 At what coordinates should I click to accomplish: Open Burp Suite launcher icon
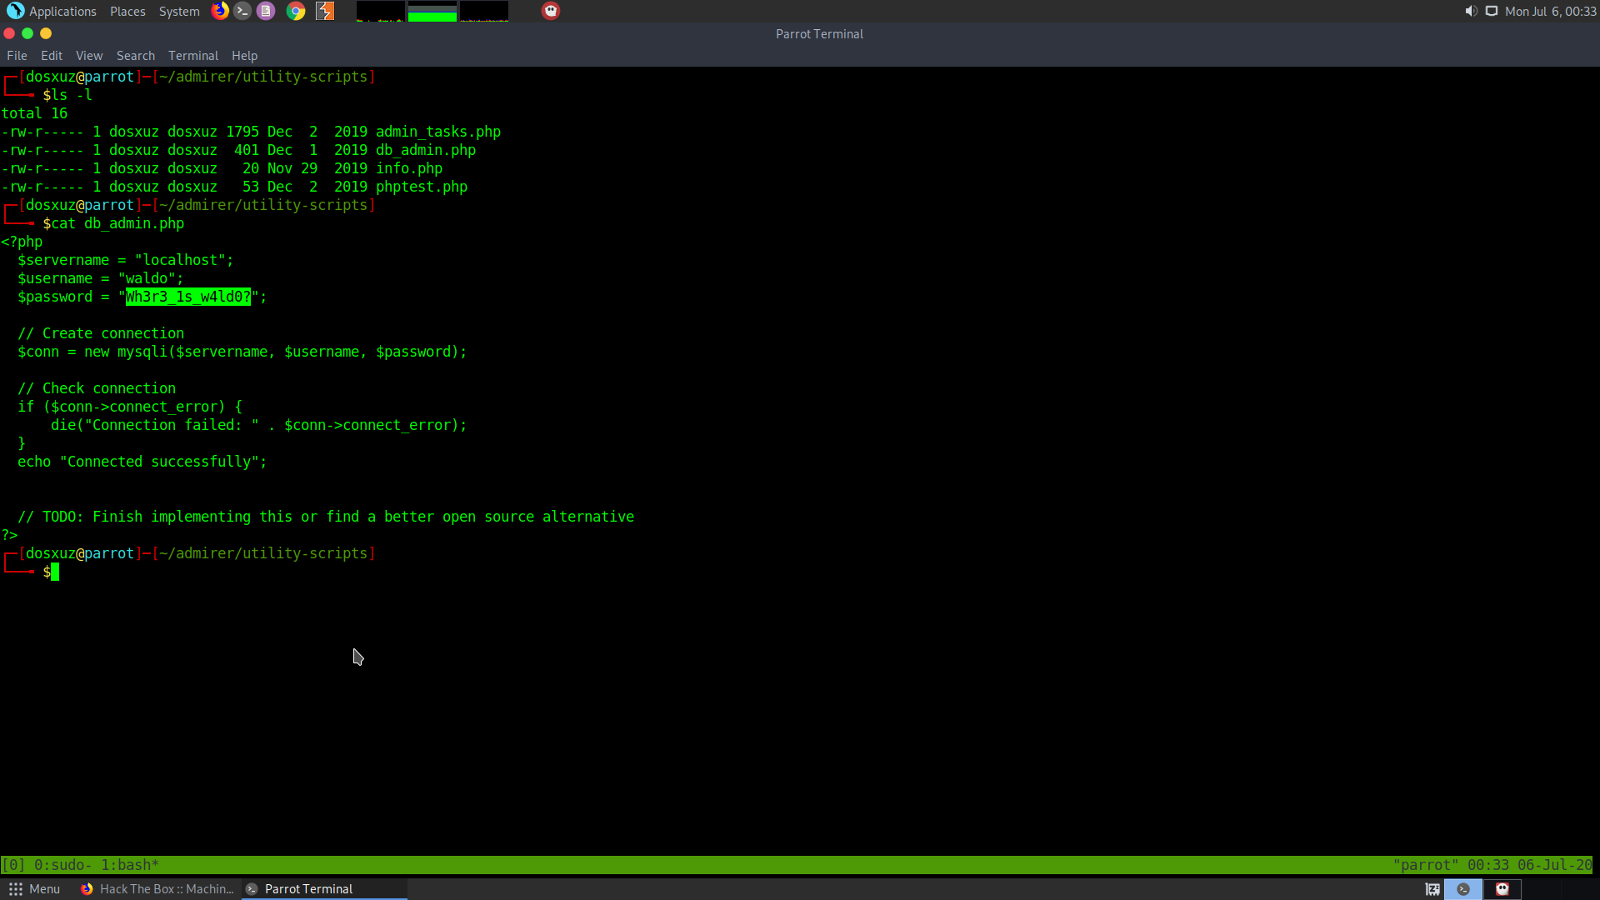325,11
